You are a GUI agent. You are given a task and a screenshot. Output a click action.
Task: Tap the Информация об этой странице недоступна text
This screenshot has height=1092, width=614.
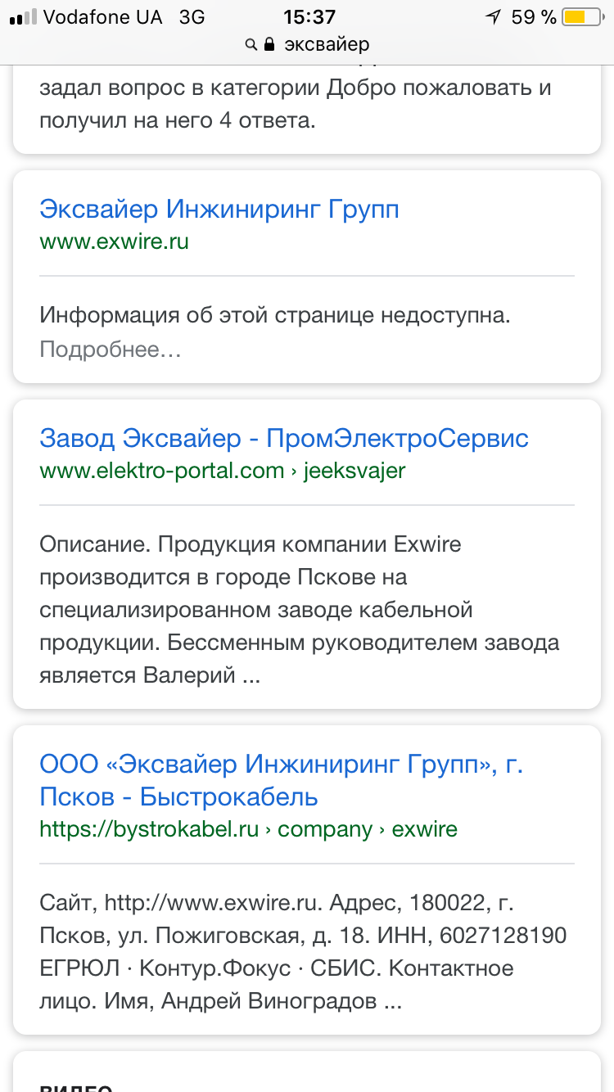tap(275, 316)
